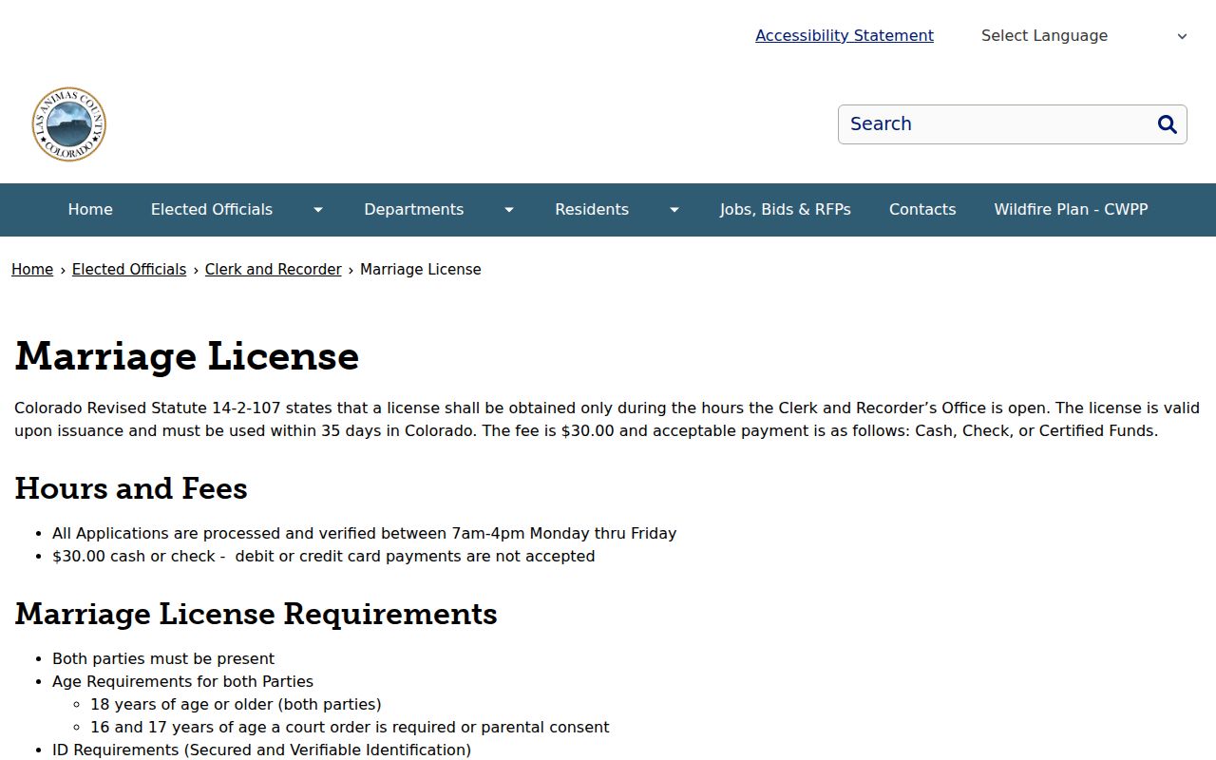Open Wildfire Plan - CWPP page
Viewport: 1216px width, 760px height.
(x=1072, y=210)
